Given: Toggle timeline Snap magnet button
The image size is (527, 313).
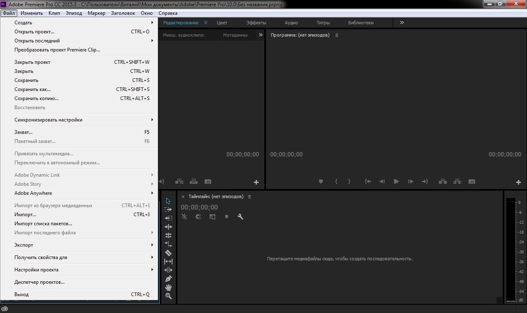Looking at the screenshot, I should click(198, 217).
